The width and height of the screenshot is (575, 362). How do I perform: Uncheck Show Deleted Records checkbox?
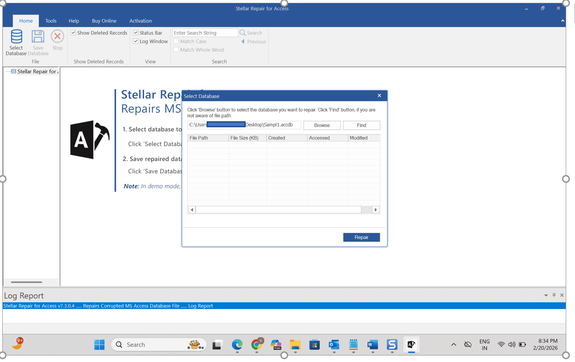tap(73, 33)
